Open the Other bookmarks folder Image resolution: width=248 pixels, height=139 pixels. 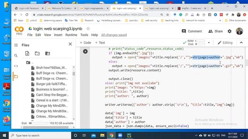[236, 20]
